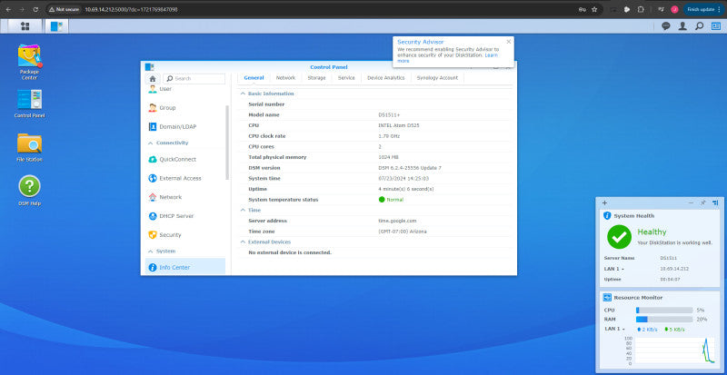Image resolution: width=727 pixels, height=375 pixels.
Task: Switch to the Device Analytics tab
Action: pos(385,78)
